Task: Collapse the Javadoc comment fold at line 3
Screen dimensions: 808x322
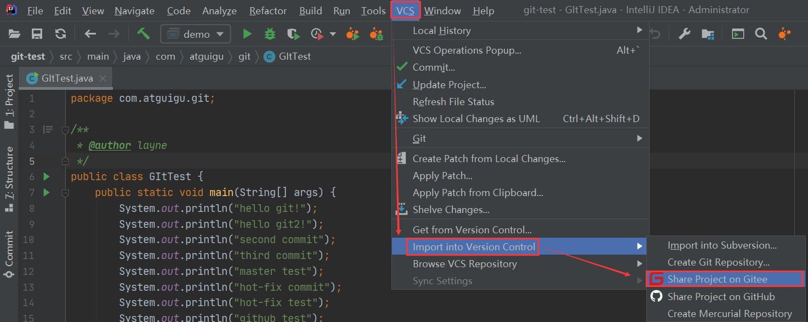Action: (x=65, y=130)
